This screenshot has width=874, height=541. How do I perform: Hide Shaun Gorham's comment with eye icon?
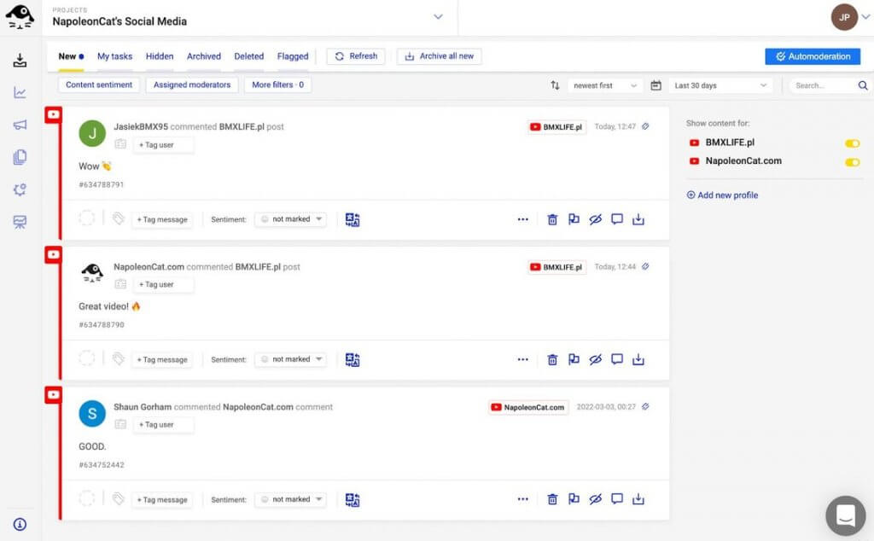pyautogui.click(x=595, y=499)
